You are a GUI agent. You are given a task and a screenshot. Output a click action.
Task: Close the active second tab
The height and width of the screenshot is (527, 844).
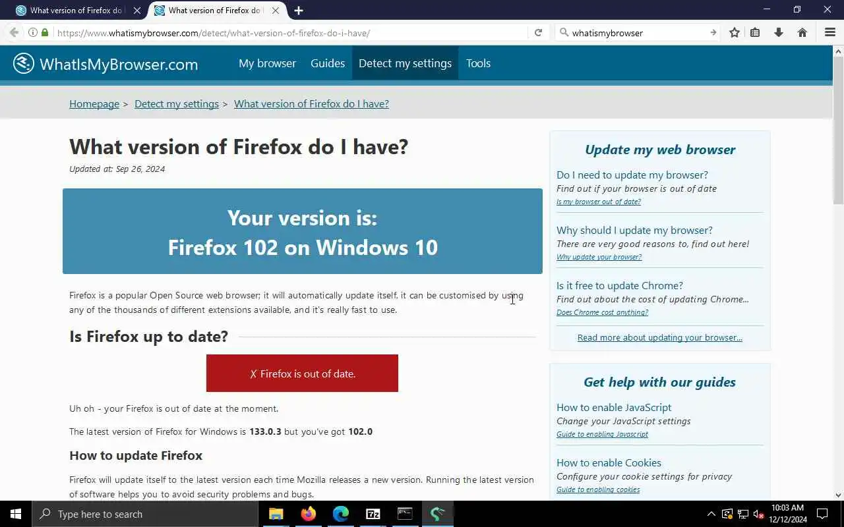(x=276, y=11)
